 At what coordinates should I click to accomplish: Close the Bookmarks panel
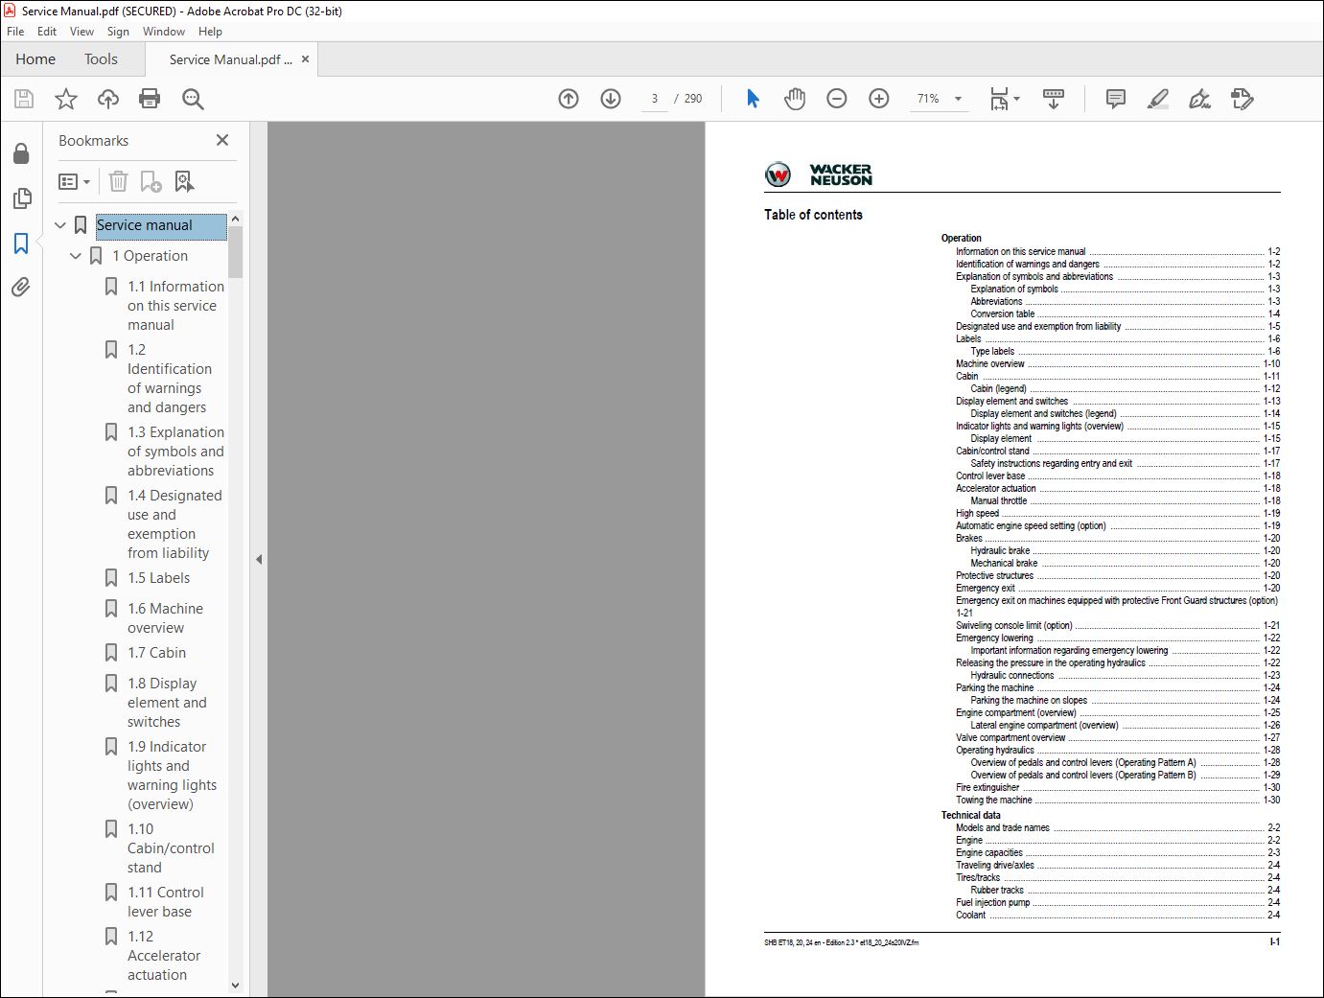pyautogui.click(x=222, y=140)
